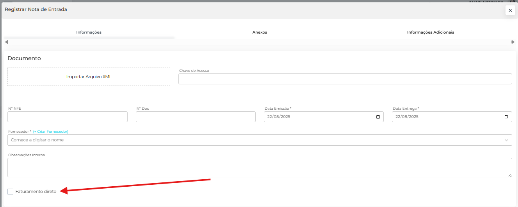Close the Registrar Nota de Entrada dialog
The width and height of the screenshot is (518, 207).
pyautogui.click(x=510, y=11)
